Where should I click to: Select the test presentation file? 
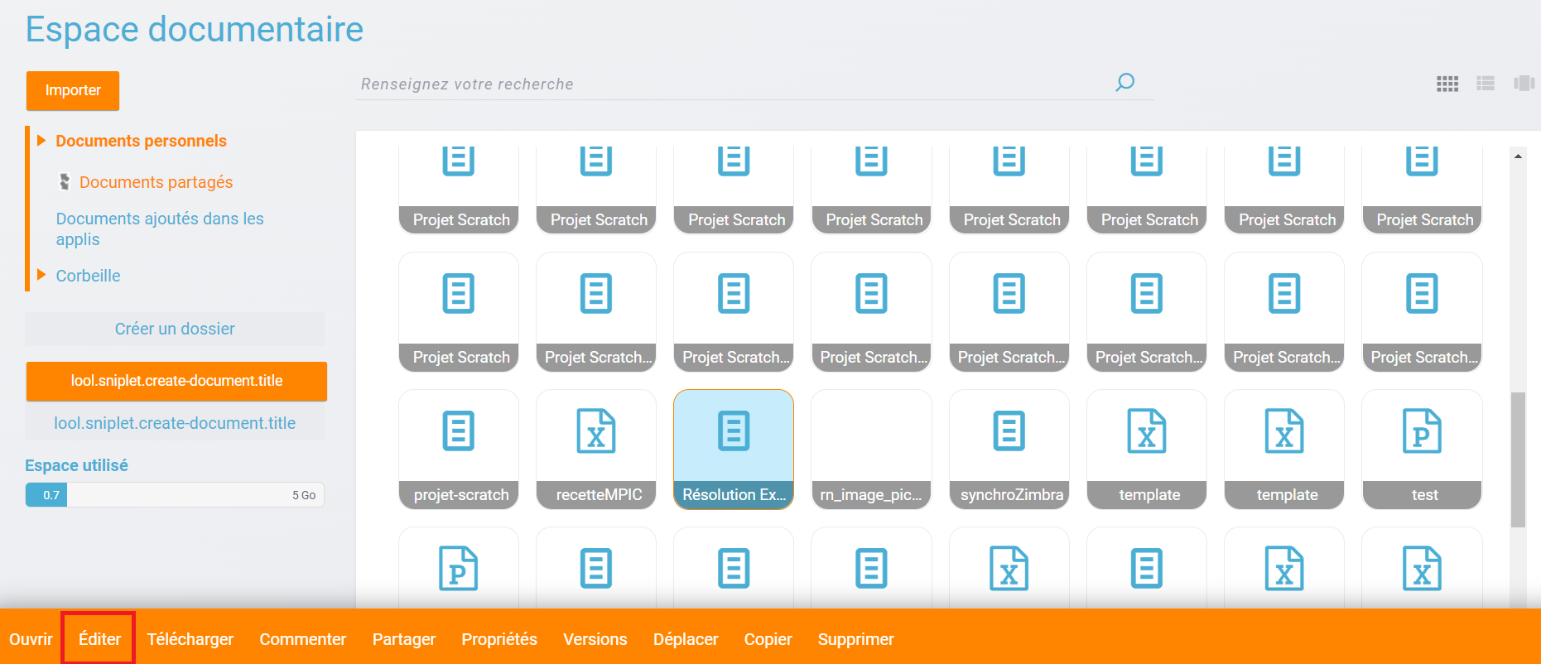(1422, 449)
